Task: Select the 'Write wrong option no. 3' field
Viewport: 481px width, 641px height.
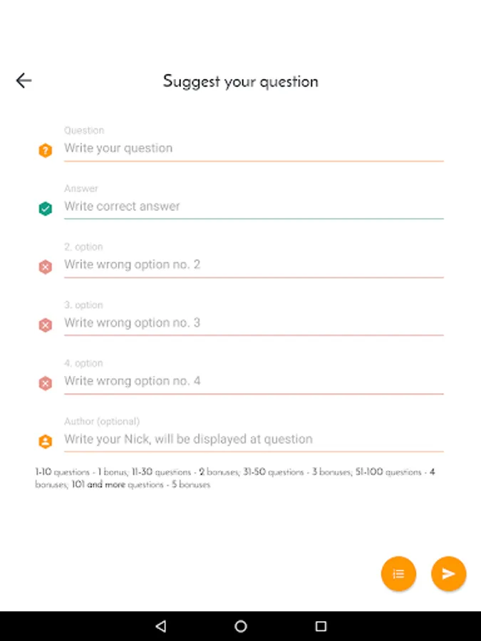Action: tap(254, 323)
